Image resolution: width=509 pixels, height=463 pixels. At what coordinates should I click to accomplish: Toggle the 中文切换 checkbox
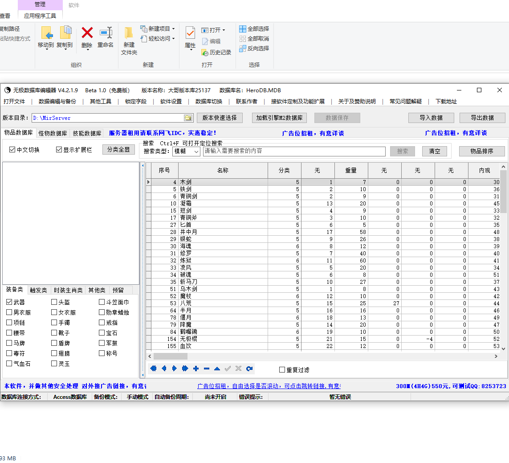point(12,150)
